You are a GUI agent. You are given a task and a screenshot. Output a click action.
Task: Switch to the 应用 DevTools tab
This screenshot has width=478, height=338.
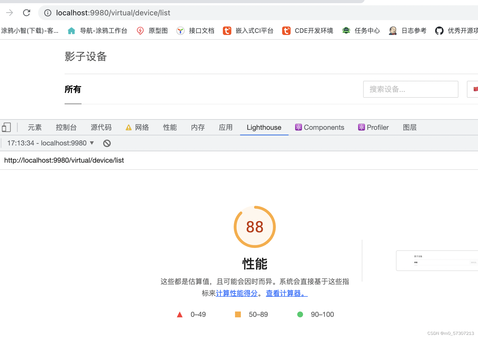[226, 127]
